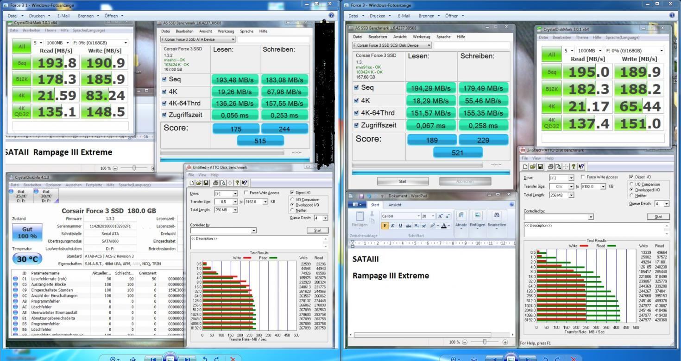Open 1000MB size dropdown in CrystalDiskMark, Force 3 1 window
The height and width of the screenshot is (361, 681).
point(68,43)
